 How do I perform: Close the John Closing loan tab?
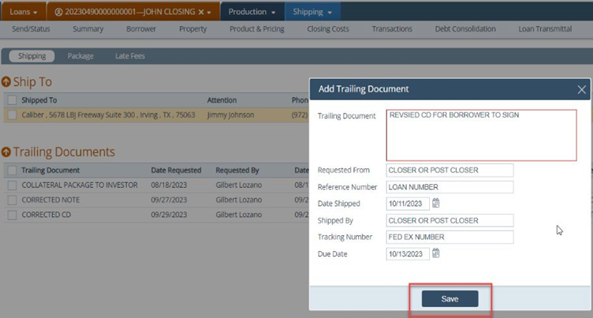[x=201, y=12]
